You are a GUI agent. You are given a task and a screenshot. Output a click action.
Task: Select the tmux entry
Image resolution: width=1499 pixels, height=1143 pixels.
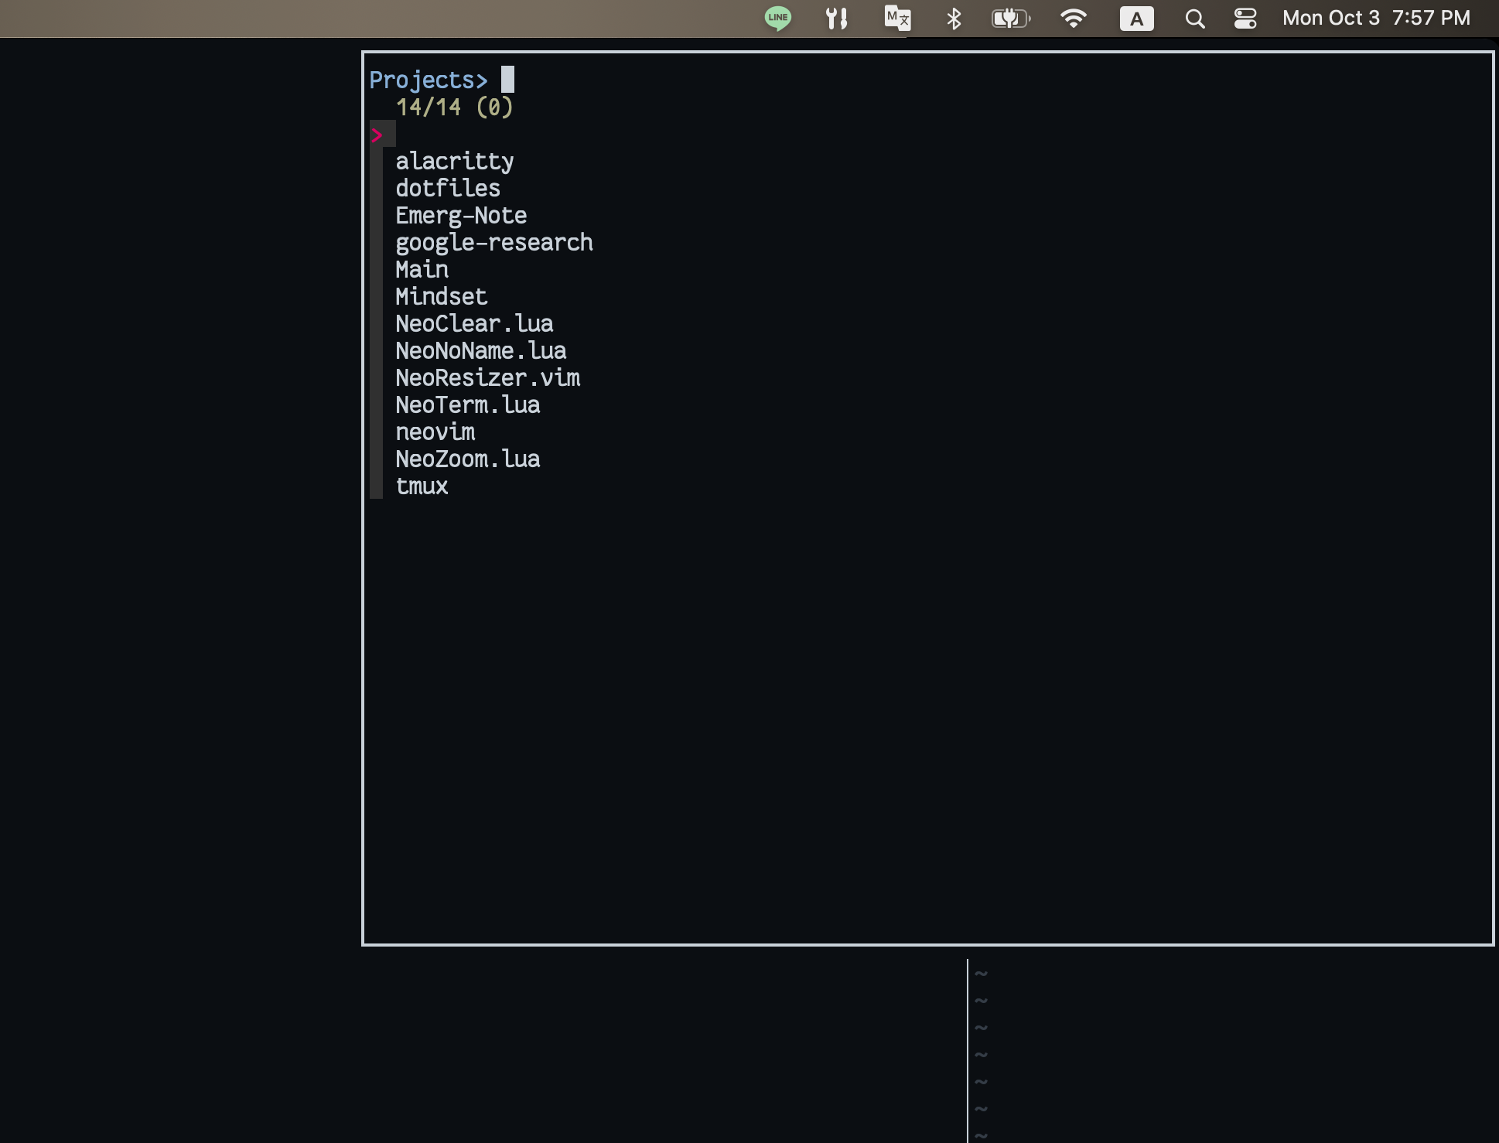pyautogui.click(x=422, y=486)
